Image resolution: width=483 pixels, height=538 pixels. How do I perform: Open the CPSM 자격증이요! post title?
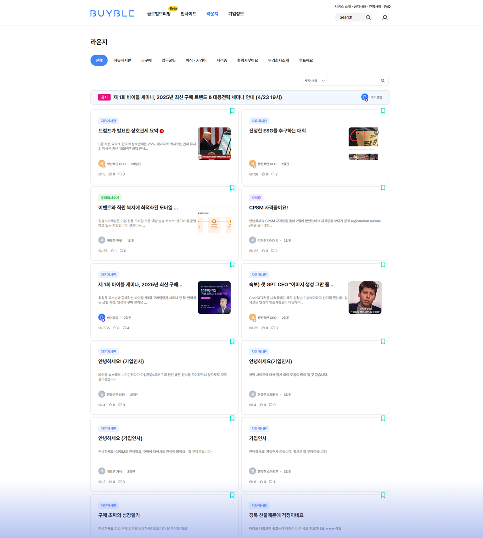coord(268,208)
